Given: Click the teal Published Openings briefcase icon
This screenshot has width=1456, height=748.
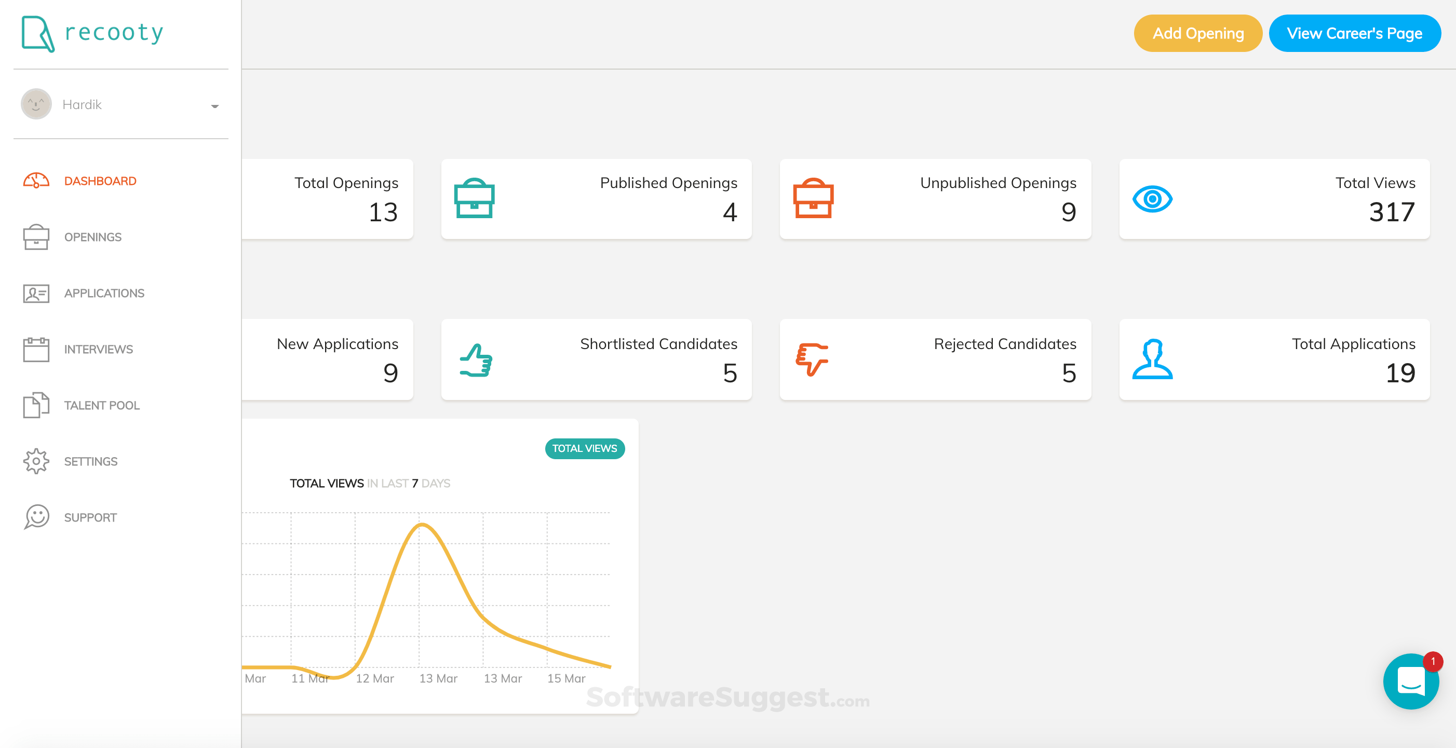Looking at the screenshot, I should pyautogui.click(x=474, y=198).
